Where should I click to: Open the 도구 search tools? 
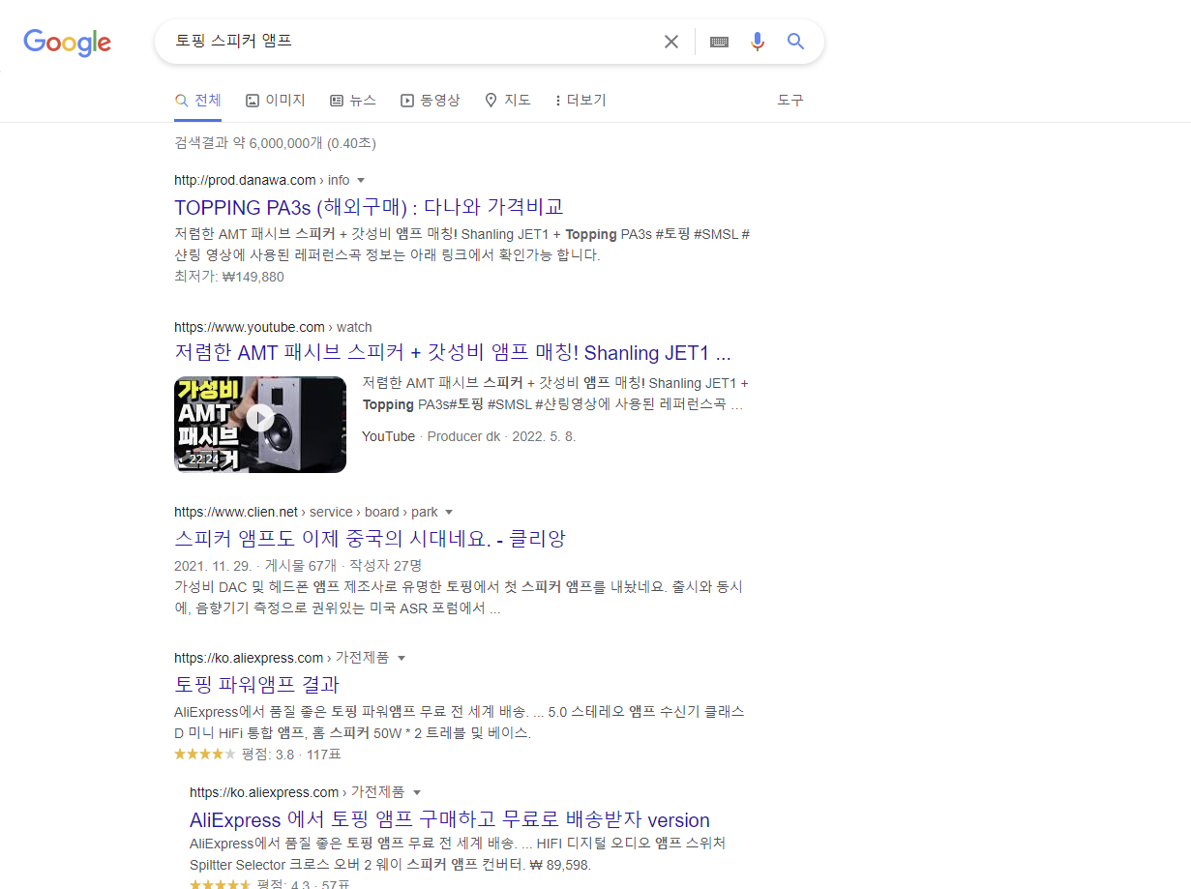(x=790, y=100)
